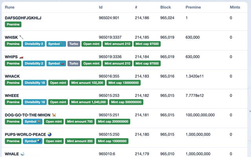Click the Premine column header
The image size is (251, 157).
(x=193, y=7)
